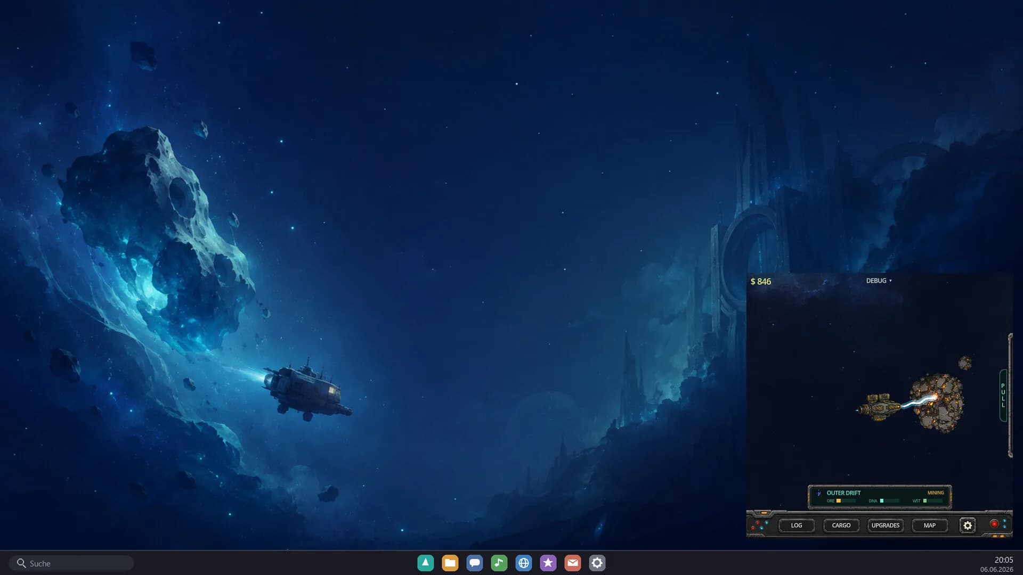Expand the PULL side tab

tap(1003, 396)
